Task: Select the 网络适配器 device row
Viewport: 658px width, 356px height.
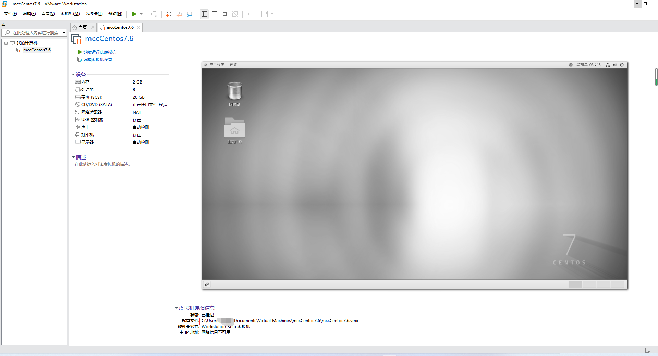Action: pyautogui.click(x=121, y=112)
